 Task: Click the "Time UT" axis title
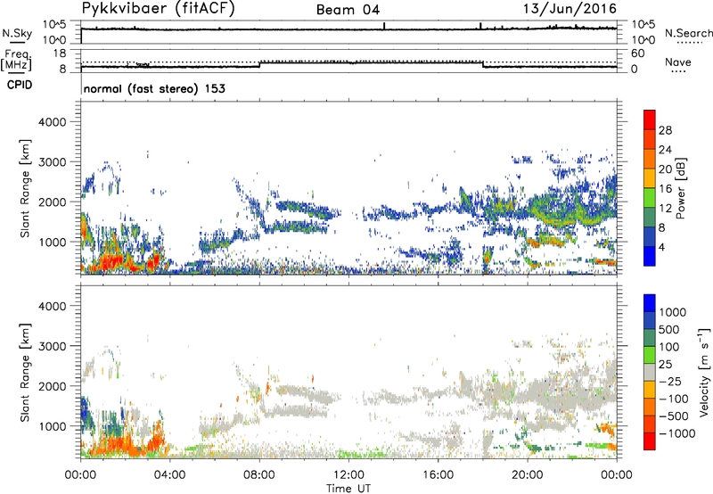pos(348,489)
